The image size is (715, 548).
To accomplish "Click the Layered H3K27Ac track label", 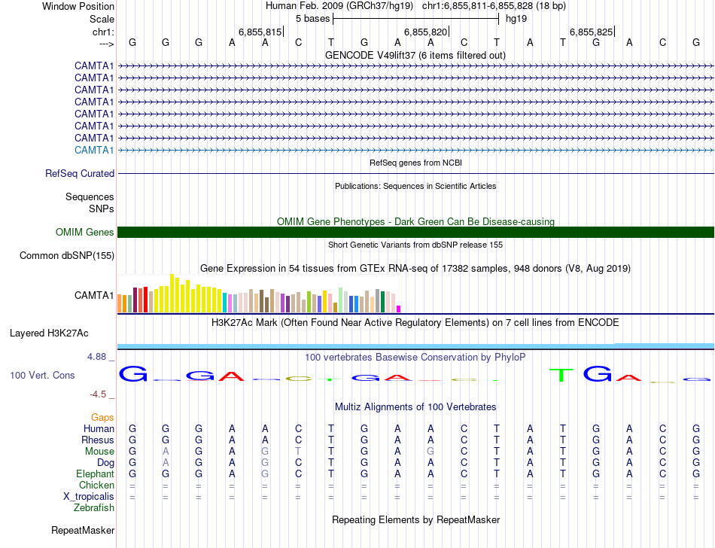I will pyautogui.click(x=49, y=333).
